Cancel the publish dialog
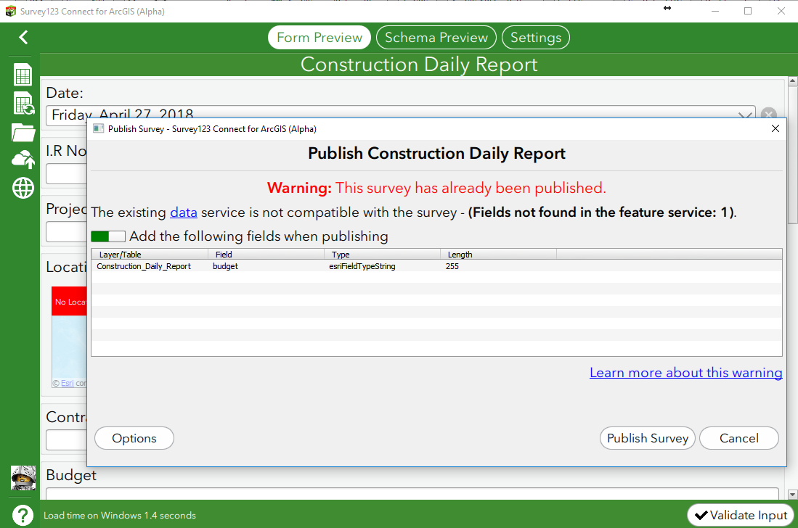The image size is (798, 528). [x=739, y=438]
